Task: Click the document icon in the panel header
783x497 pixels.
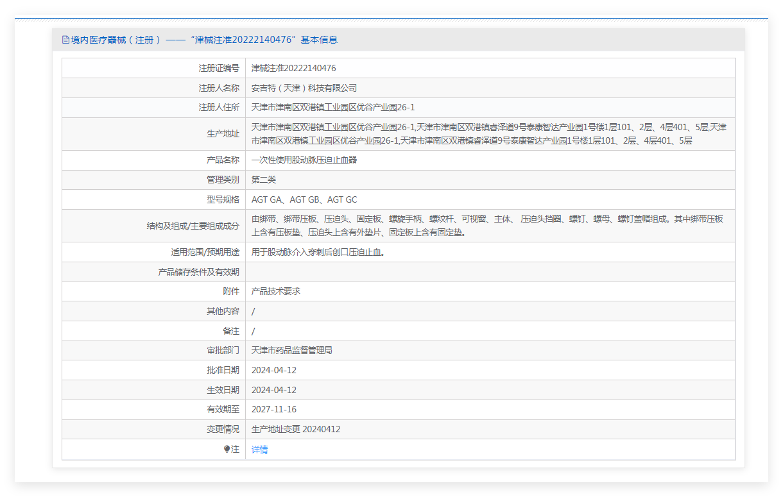Action: [x=65, y=40]
